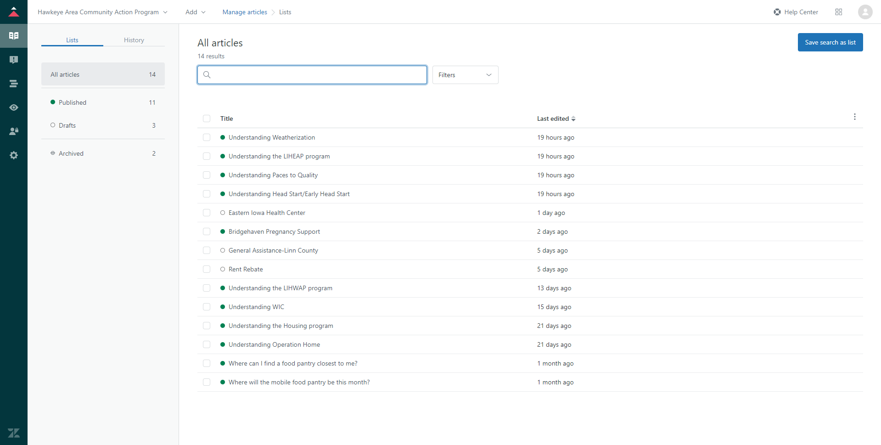The image size is (881, 445).
Task: Open table column options three-dot menu
Action: point(854,117)
